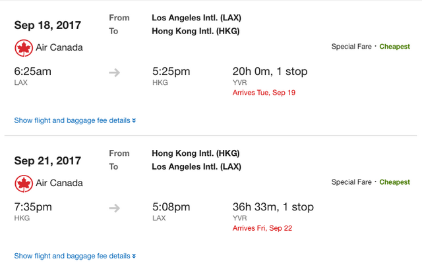Click the '36h 33m, 1 stop' duration

coord(273,207)
